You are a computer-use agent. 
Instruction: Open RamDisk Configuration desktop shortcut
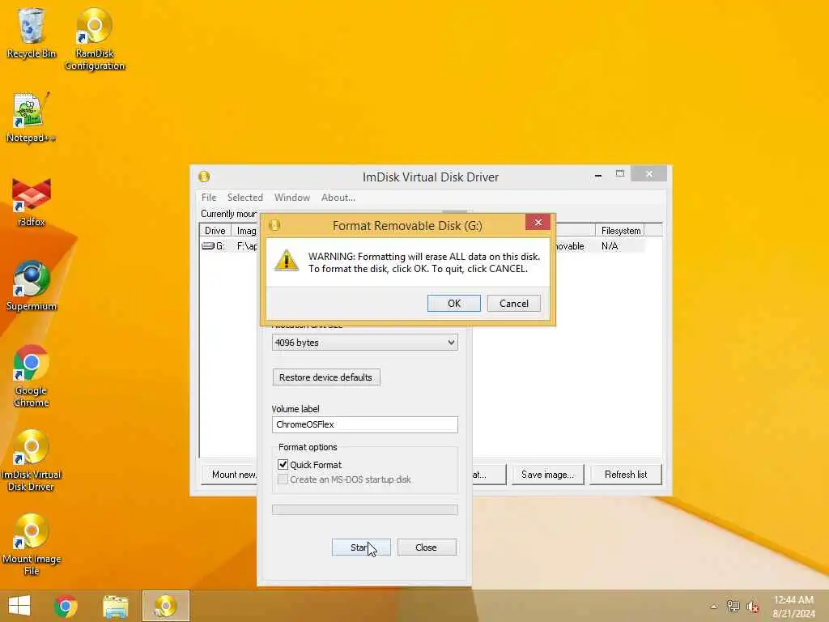(x=95, y=39)
